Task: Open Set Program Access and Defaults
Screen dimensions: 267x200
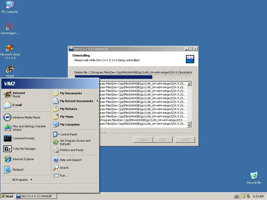Action: point(75,142)
